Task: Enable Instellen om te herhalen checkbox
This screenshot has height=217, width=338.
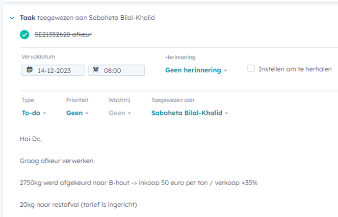Action: tap(251, 68)
